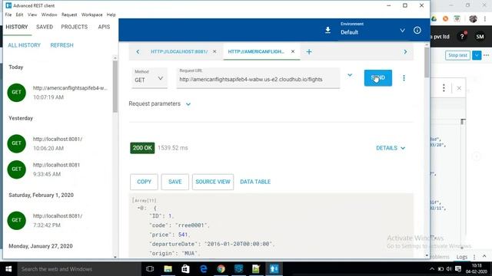Screen dimensions: 492x276
Task: Click the download/install update icon in header
Action: click(327, 30)
